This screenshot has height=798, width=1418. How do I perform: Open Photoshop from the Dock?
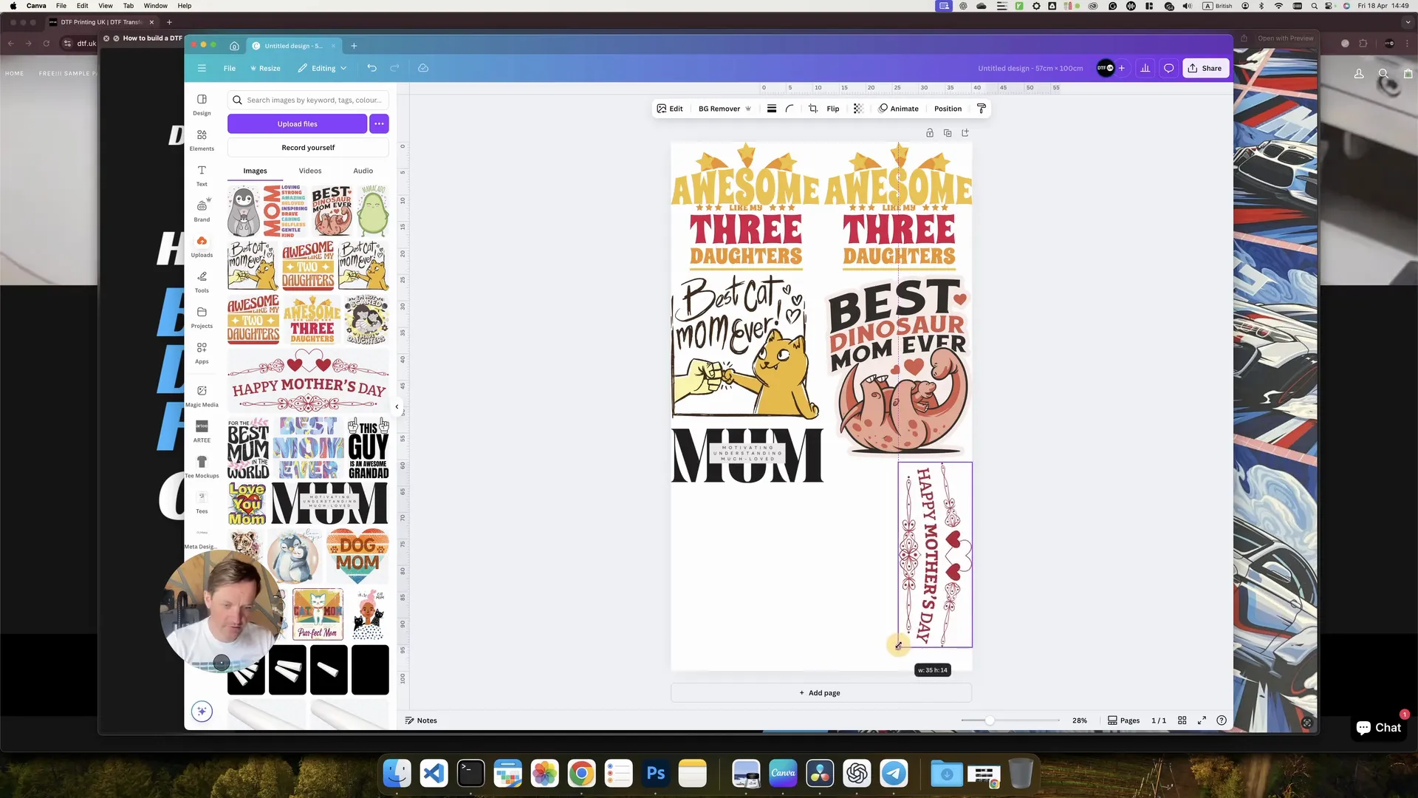(x=656, y=774)
